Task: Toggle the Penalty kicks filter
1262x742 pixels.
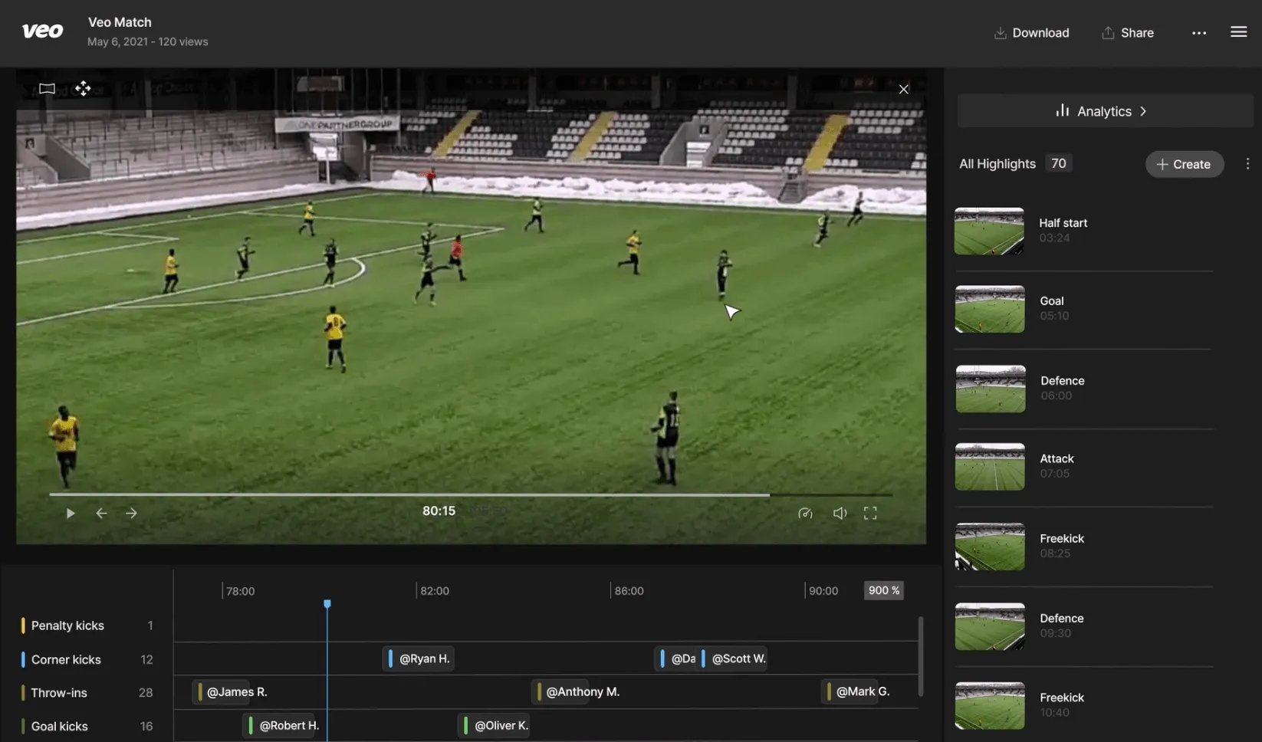Action: pos(67,625)
